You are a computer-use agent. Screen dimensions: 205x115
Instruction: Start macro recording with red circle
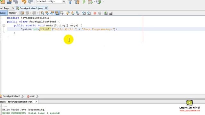(95, 13)
